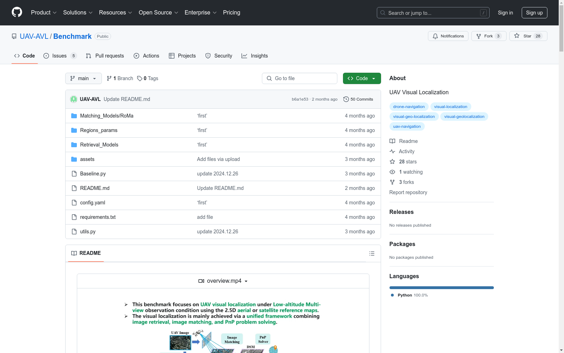Click the visual-localization topic tag
The image size is (564, 353).
451,107
